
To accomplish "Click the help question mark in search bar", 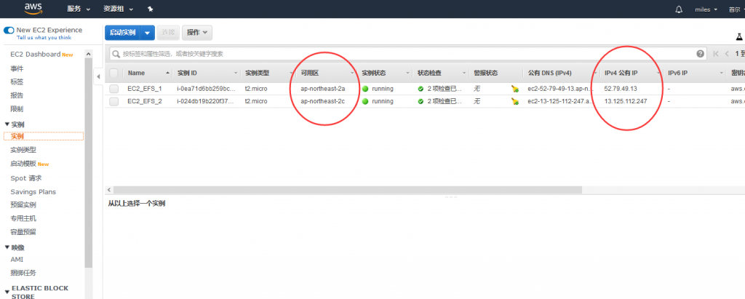I will point(701,54).
